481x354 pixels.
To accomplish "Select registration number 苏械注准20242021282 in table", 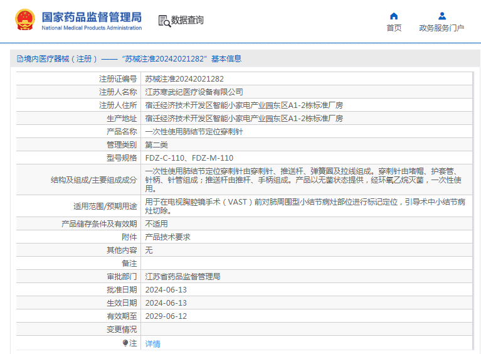I will click(x=184, y=79).
